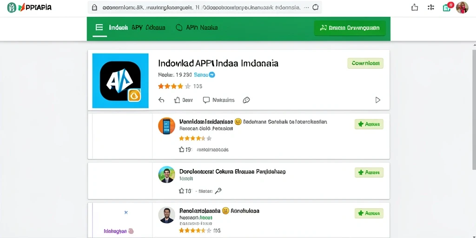
Task: Click the blue verified developer link
Action: (x=205, y=75)
